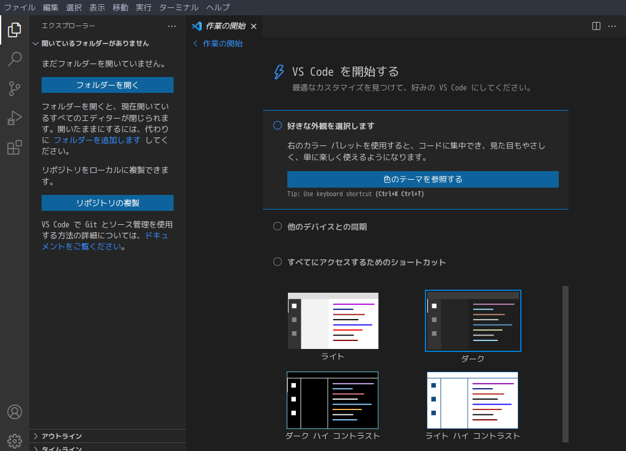Follow the 作業の開始 breadcrumb link

pos(223,43)
